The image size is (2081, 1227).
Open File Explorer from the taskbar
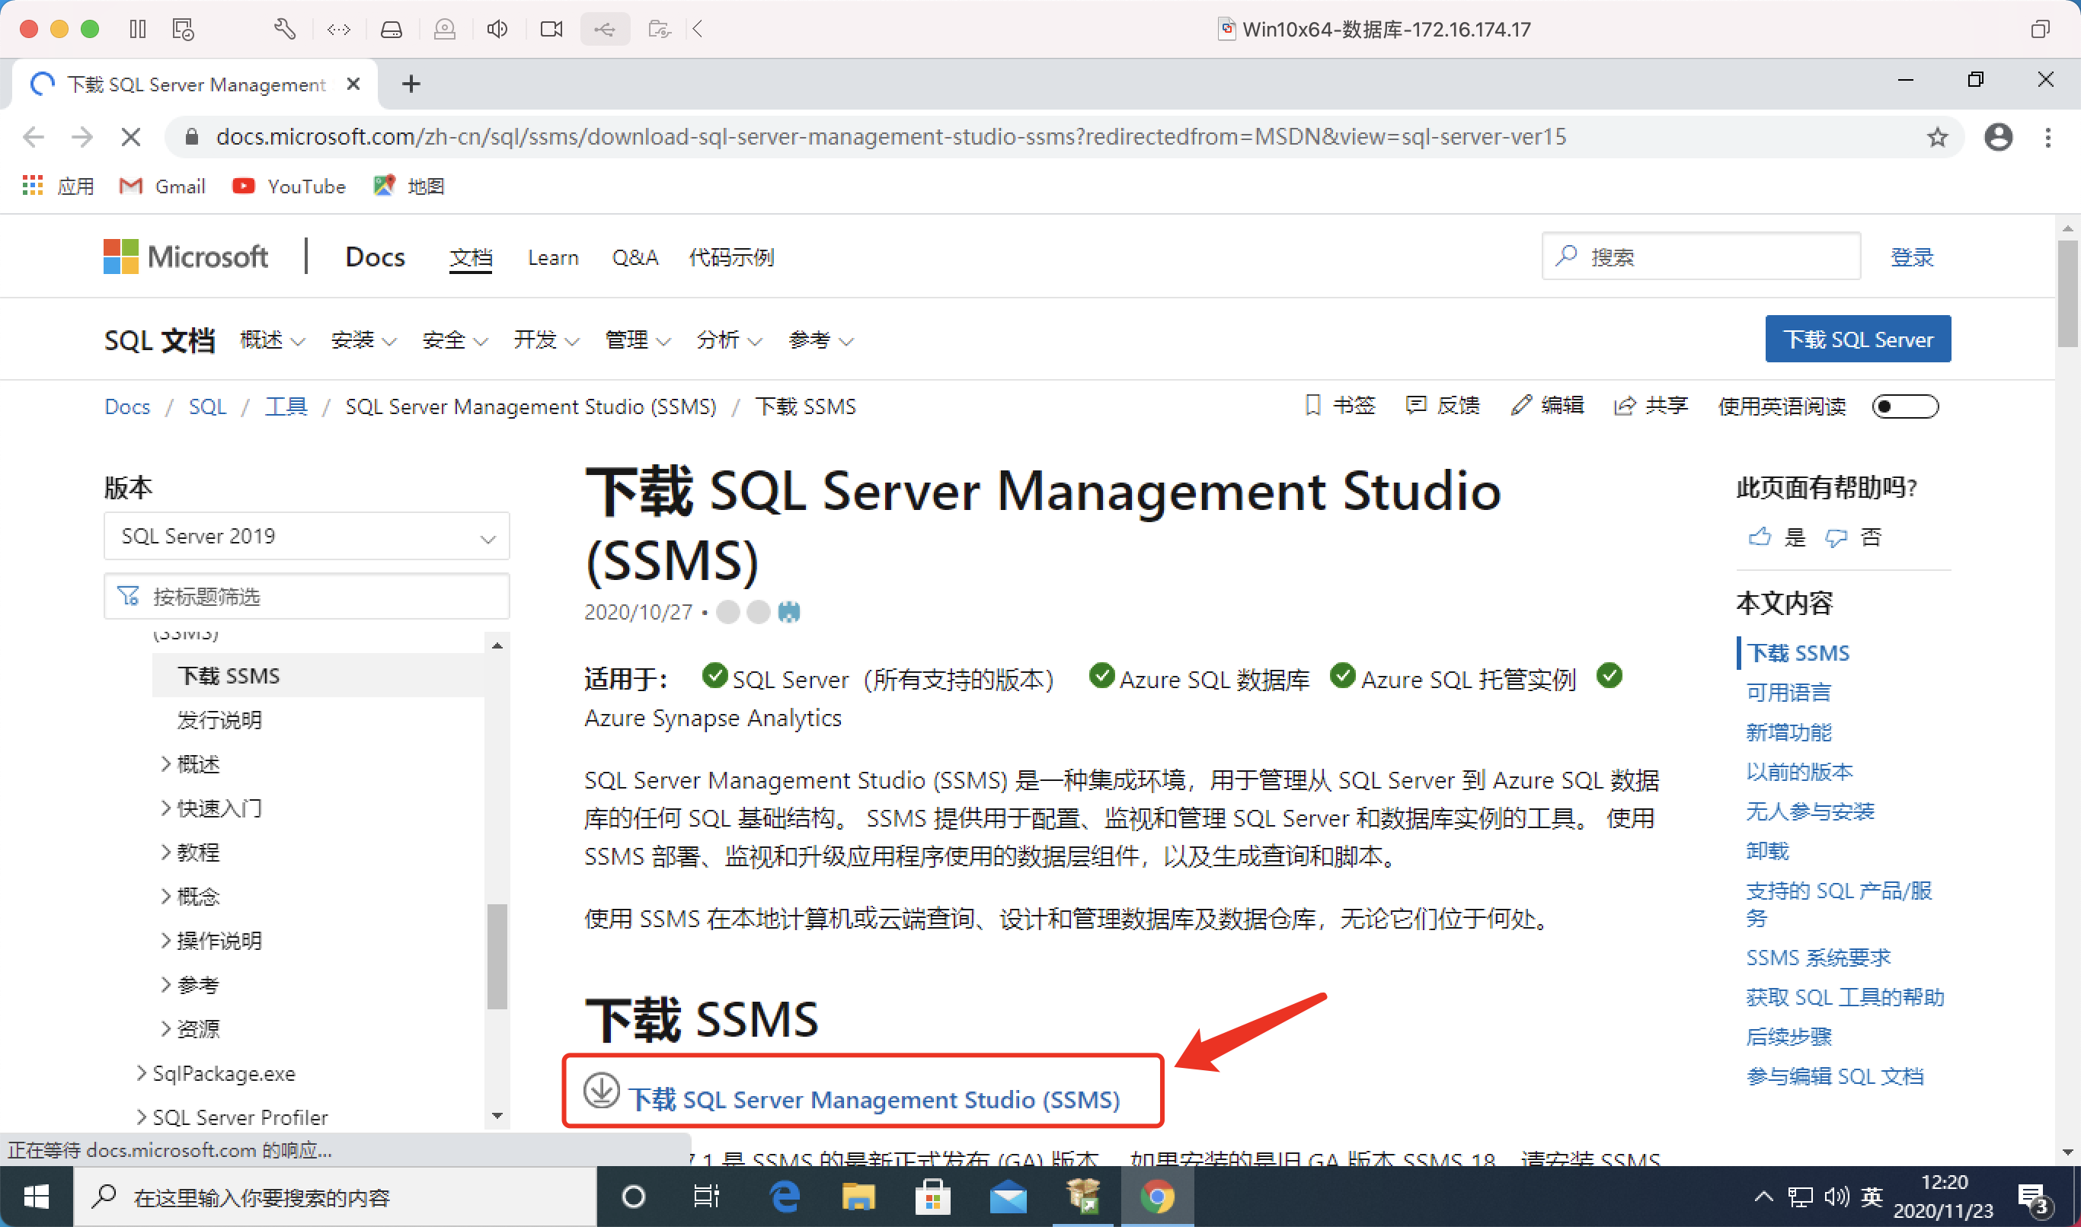pos(858,1197)
